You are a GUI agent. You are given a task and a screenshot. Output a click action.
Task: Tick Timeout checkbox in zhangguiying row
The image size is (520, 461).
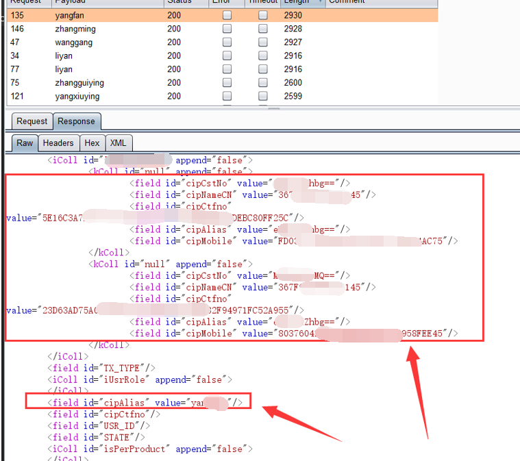(x=262, y=83)
